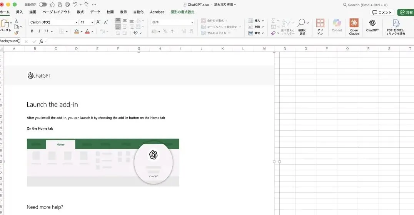Click the green 共有 share button

[x=406, y=12]
